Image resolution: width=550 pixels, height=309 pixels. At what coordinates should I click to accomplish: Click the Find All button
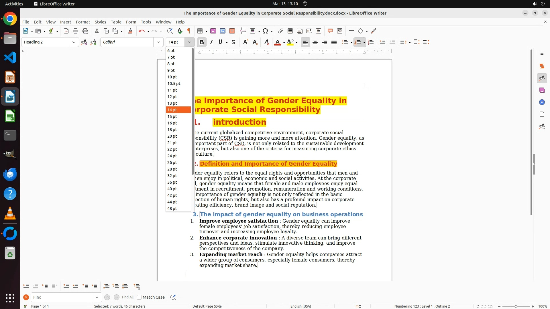pyautogui.click(x=128, y=297)
